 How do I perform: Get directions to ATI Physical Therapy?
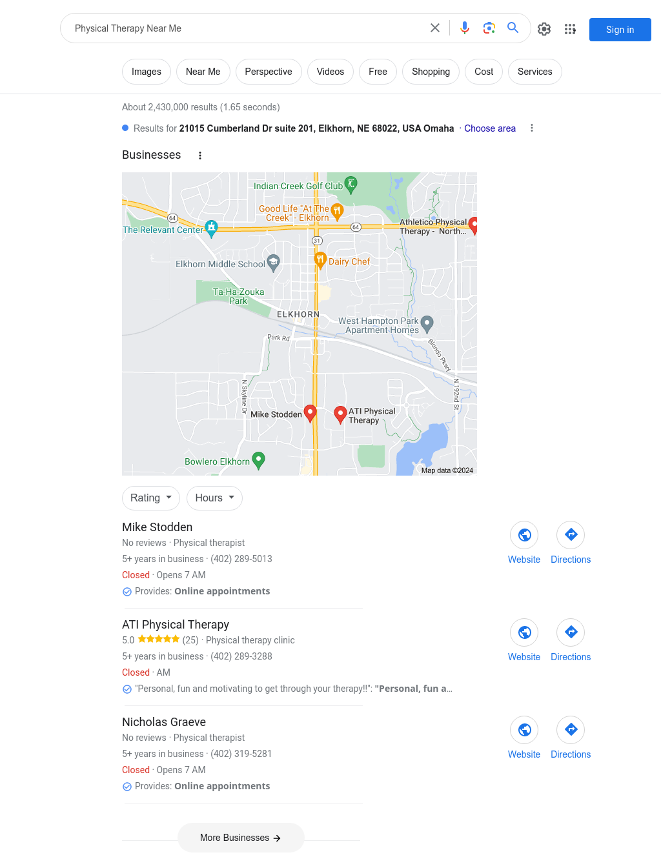(x=571, y=632)
